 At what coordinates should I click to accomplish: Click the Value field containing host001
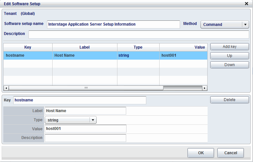click(x=86, y=129)
